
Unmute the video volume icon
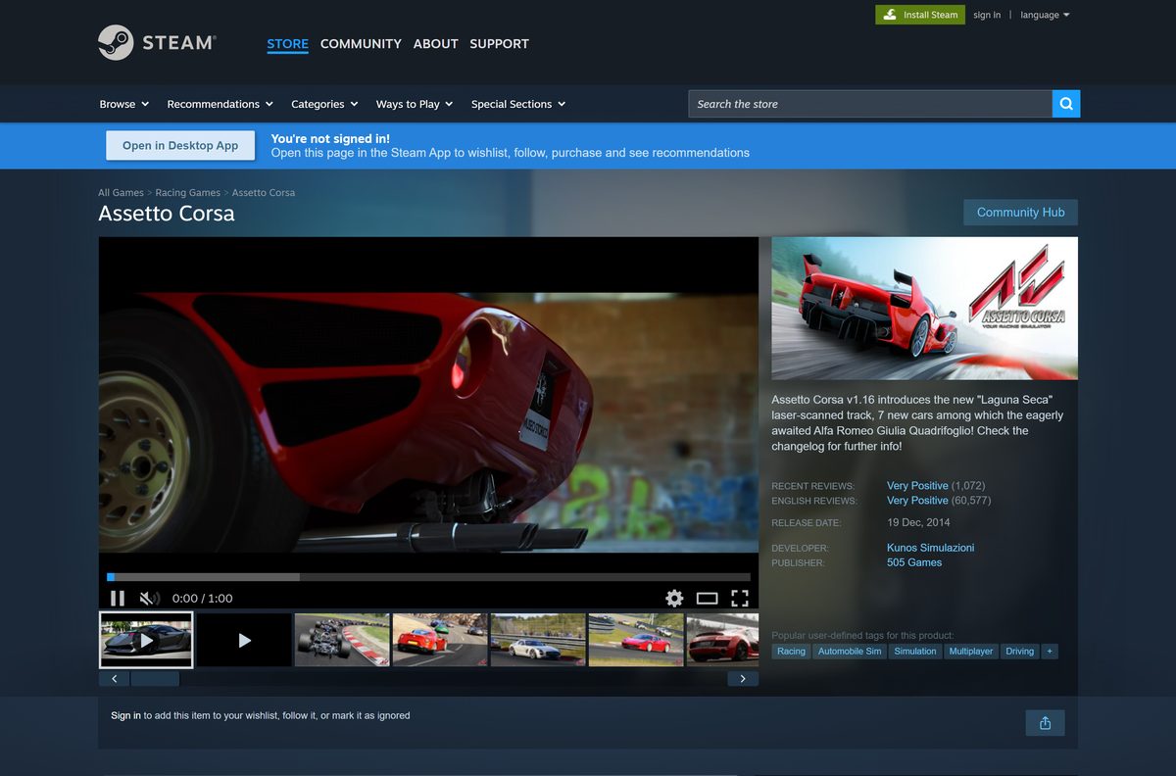(x=149, y=598)
